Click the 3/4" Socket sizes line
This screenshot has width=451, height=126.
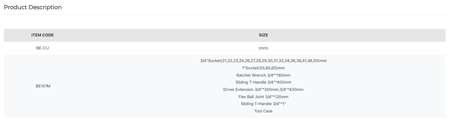point(263,61)
